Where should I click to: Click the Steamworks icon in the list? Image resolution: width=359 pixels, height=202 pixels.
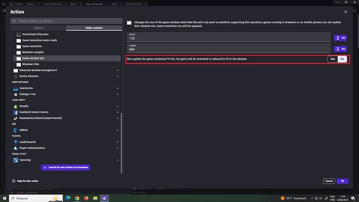(16, 118)
